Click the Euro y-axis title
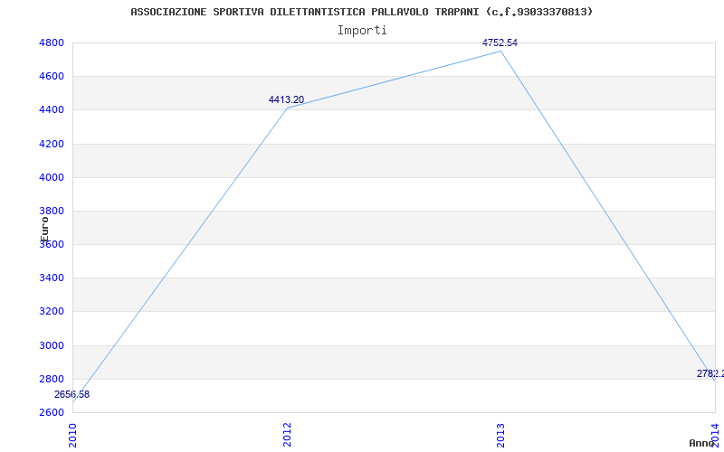 pyautogui.click(x=44, y=230)
